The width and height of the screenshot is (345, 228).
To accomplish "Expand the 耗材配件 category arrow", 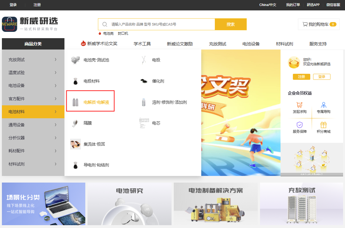I will click(56, 151).
